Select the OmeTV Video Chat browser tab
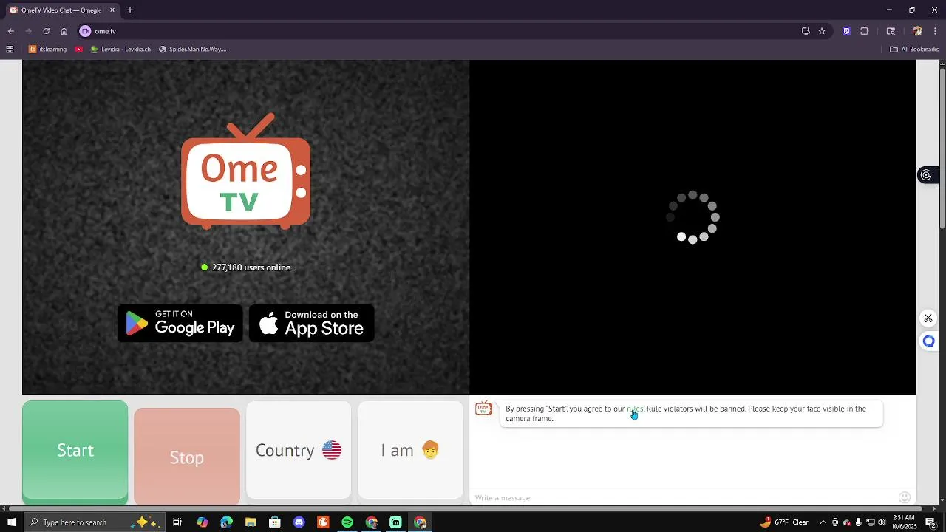This screenshot has height=532, width=946. (x=62, y=10)
